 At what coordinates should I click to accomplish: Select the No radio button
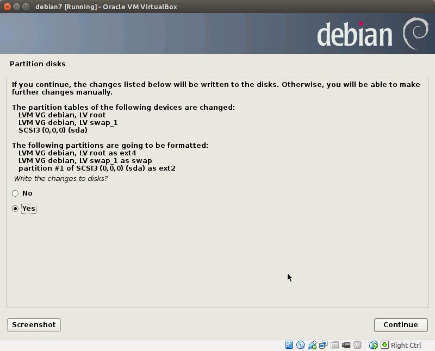15,193
